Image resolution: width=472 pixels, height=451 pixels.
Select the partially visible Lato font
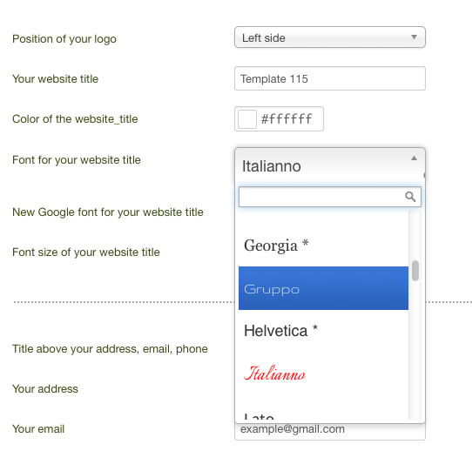point(323,414)
